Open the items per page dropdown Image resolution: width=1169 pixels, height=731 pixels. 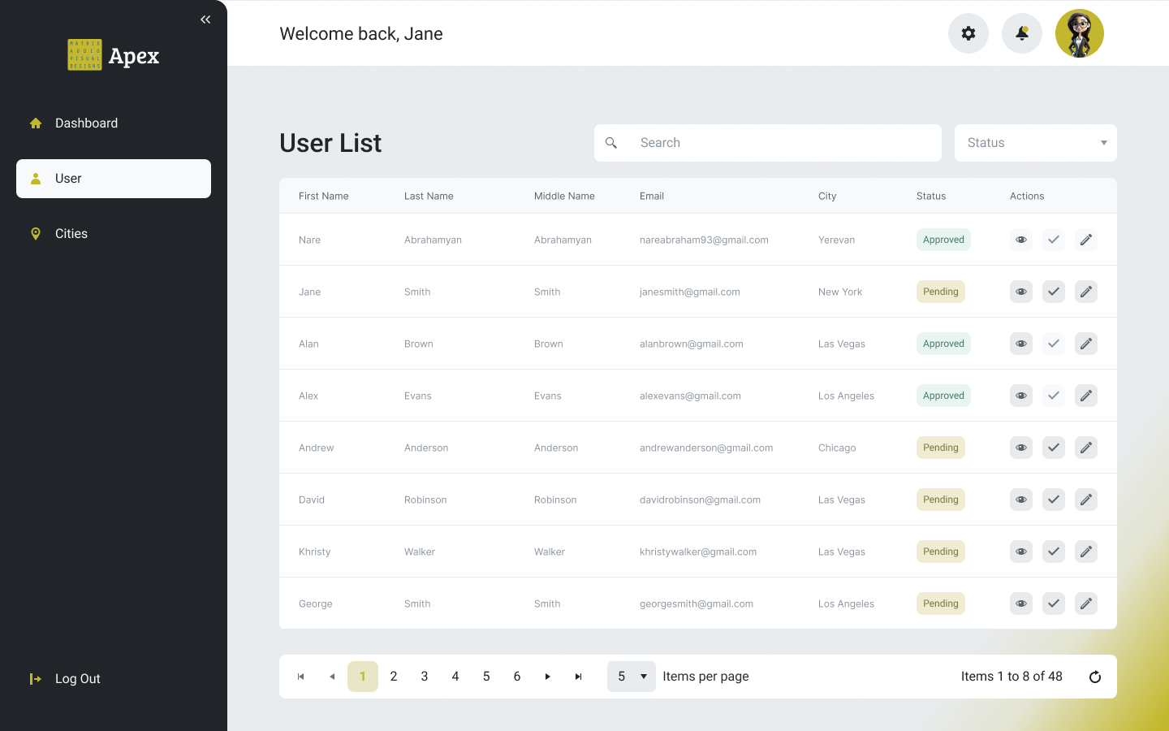tap(631, 676)
